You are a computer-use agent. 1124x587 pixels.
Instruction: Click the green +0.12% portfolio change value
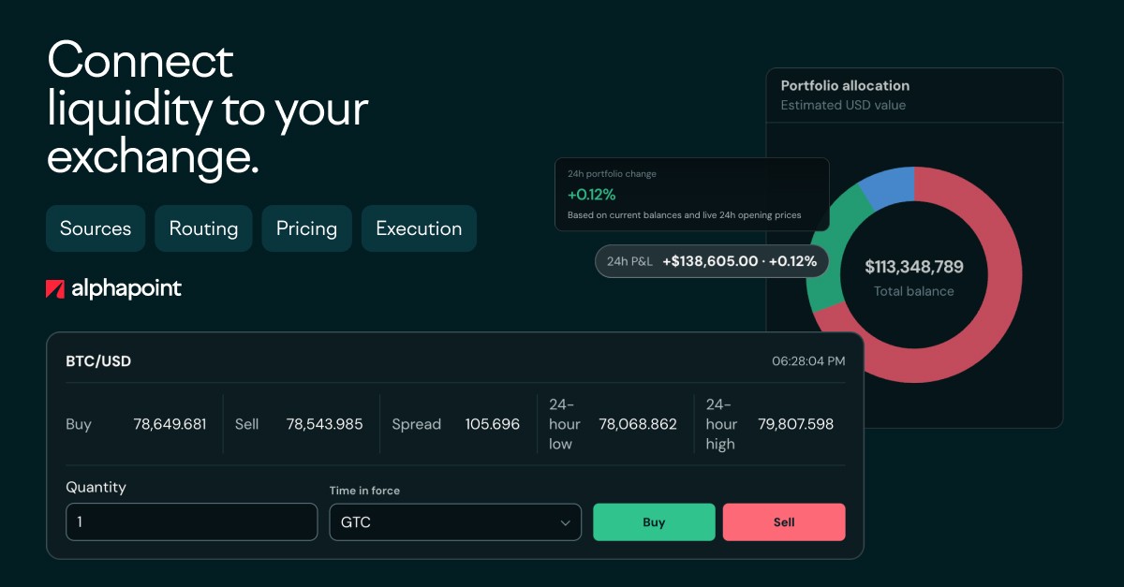tap(592, 195)
